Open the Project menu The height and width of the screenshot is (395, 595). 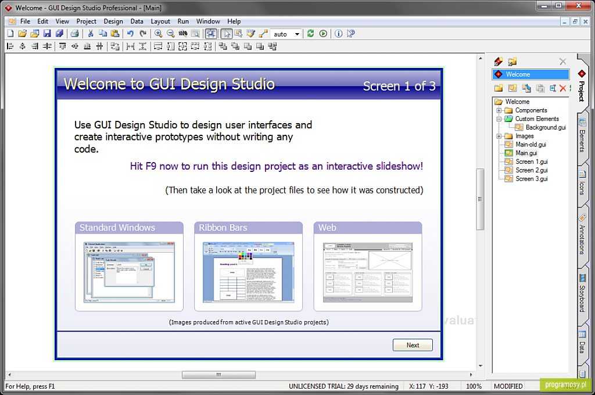click(x=86, y=21)
